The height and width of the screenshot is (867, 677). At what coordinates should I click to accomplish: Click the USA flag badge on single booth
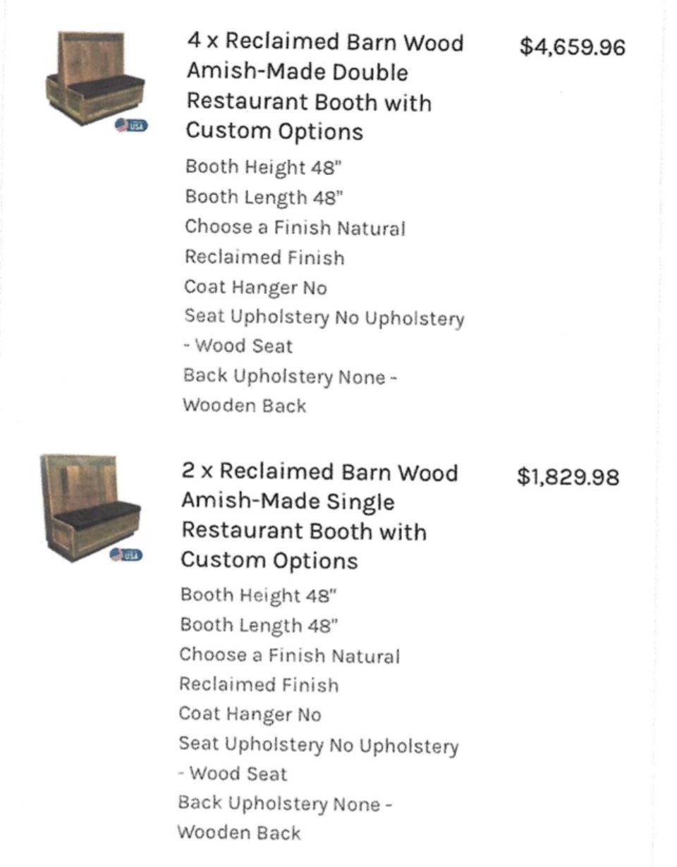126,555
